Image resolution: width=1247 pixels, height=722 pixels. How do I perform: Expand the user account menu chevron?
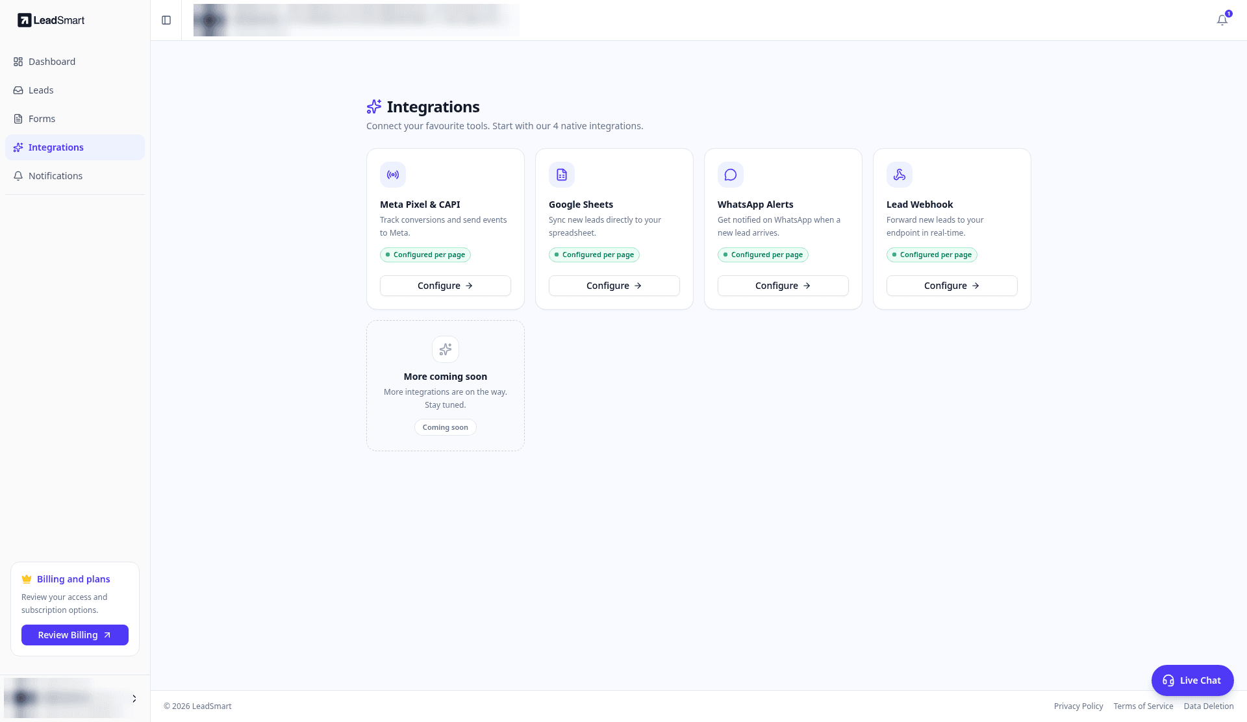[x=134, y=699]
